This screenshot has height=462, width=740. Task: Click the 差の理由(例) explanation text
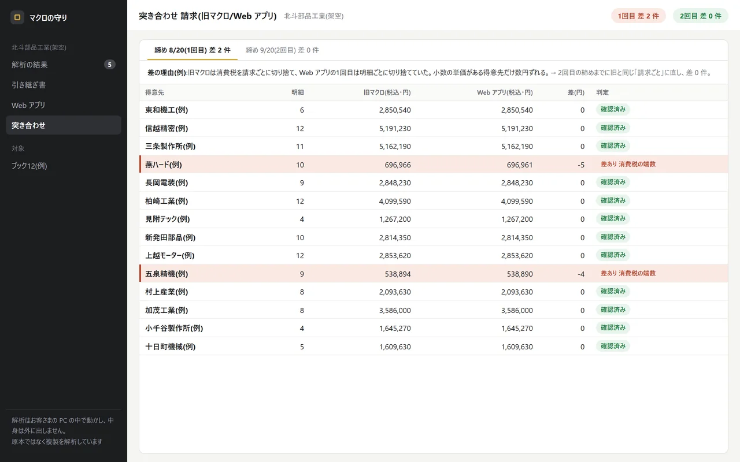coord(429,73)
